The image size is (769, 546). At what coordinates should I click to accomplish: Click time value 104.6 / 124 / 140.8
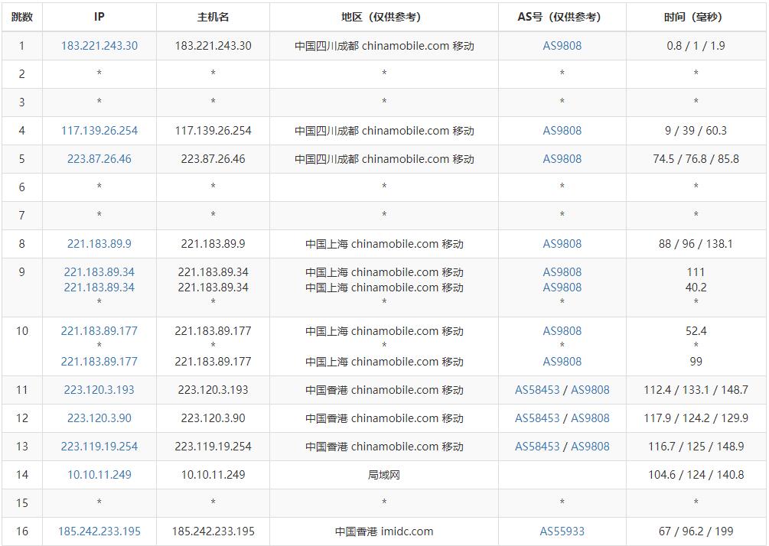(696, 474)
